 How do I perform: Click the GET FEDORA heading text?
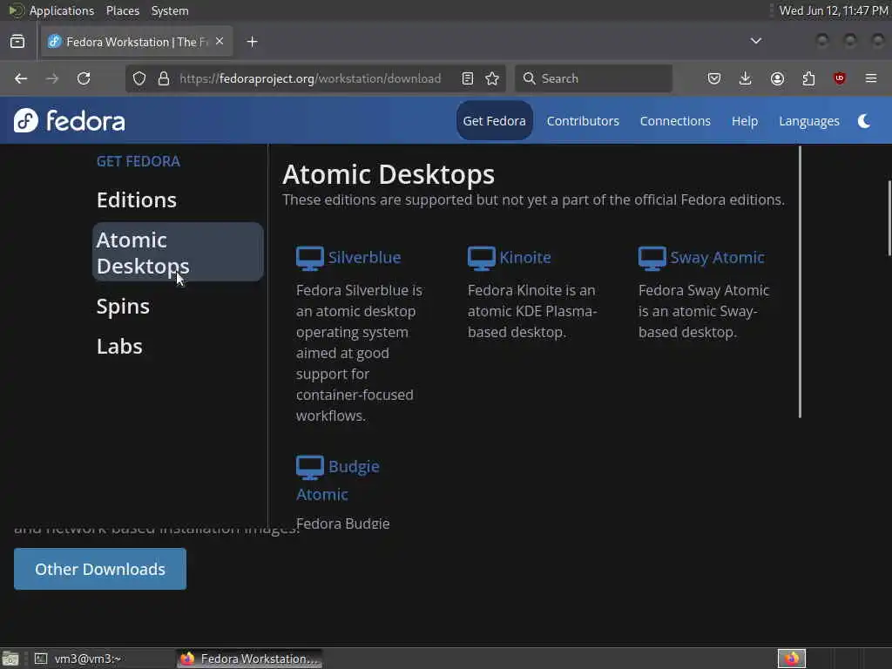pyautogui.click(x=139, y=161)
